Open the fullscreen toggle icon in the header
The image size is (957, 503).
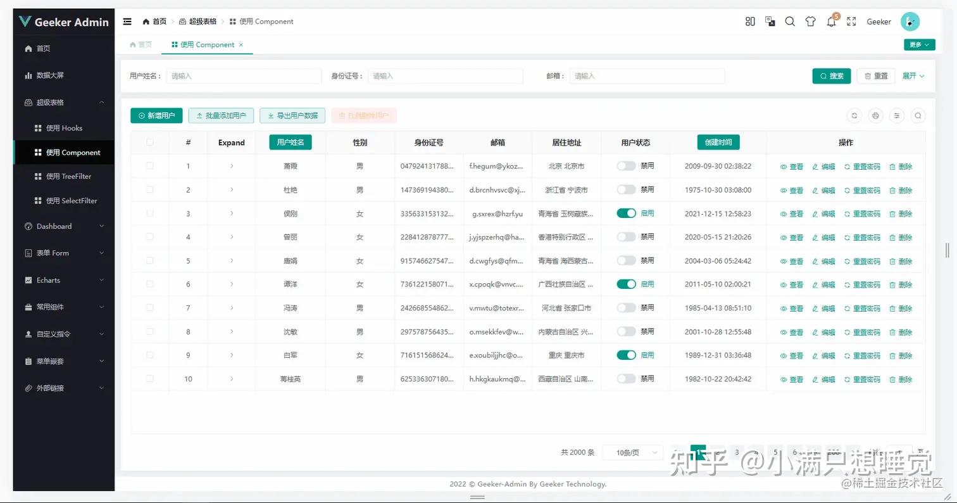click(851, 21)
